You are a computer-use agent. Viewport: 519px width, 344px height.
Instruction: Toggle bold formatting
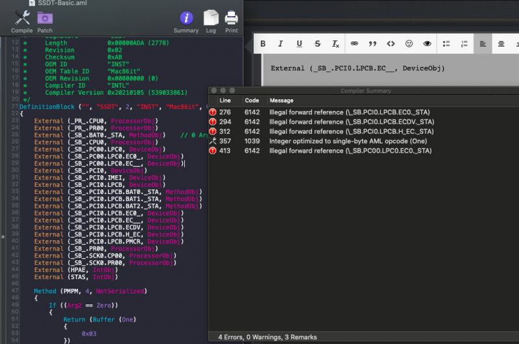(x=263, y=44)
